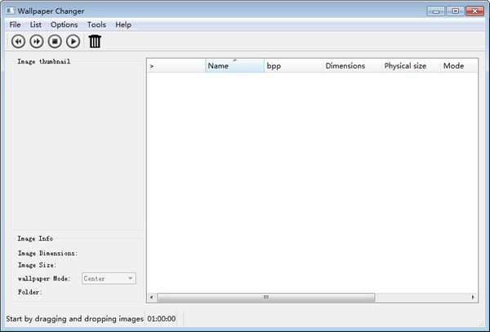
Task: Click the Wallpaper Changer title bar icon
Action: pos(10,11)
